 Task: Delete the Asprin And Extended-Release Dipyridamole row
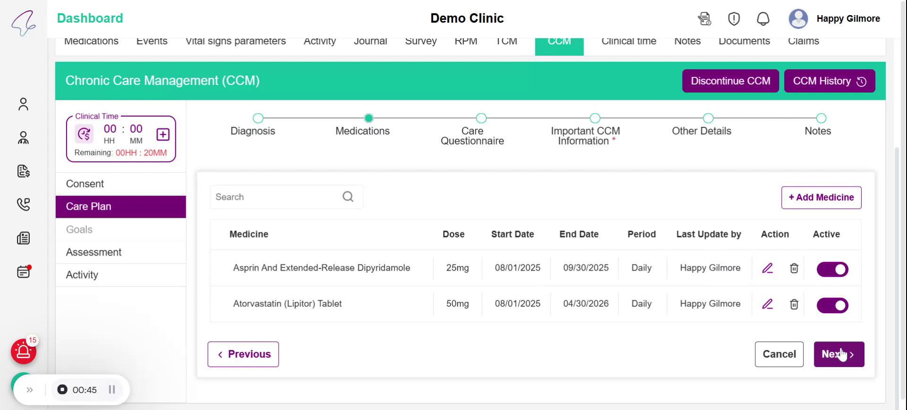[x=794, y=268]
